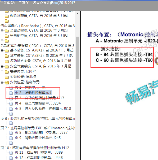Click the folder icon of 后部驻车距离报警 entry
This screenshot has width=158, height=160.
click(7, 41)
